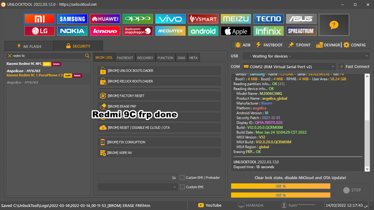The image size is (374, 210).
Task: Select the Nokia brand icon
Action: (x=72, y=31)
